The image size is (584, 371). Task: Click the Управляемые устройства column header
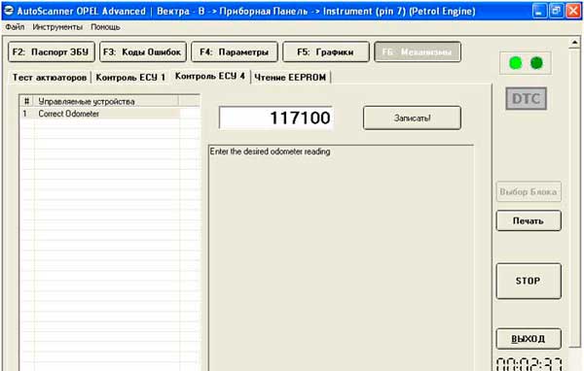pos(106,101)
